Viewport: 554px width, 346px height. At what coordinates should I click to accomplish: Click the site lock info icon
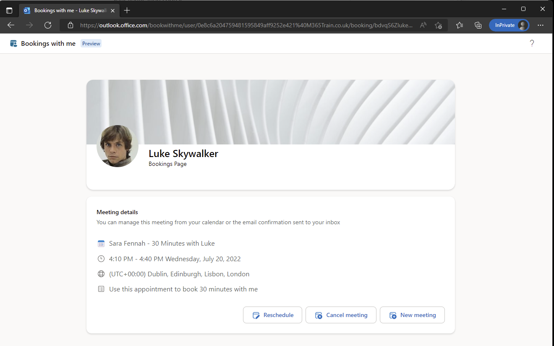click(x=71, y=25)
